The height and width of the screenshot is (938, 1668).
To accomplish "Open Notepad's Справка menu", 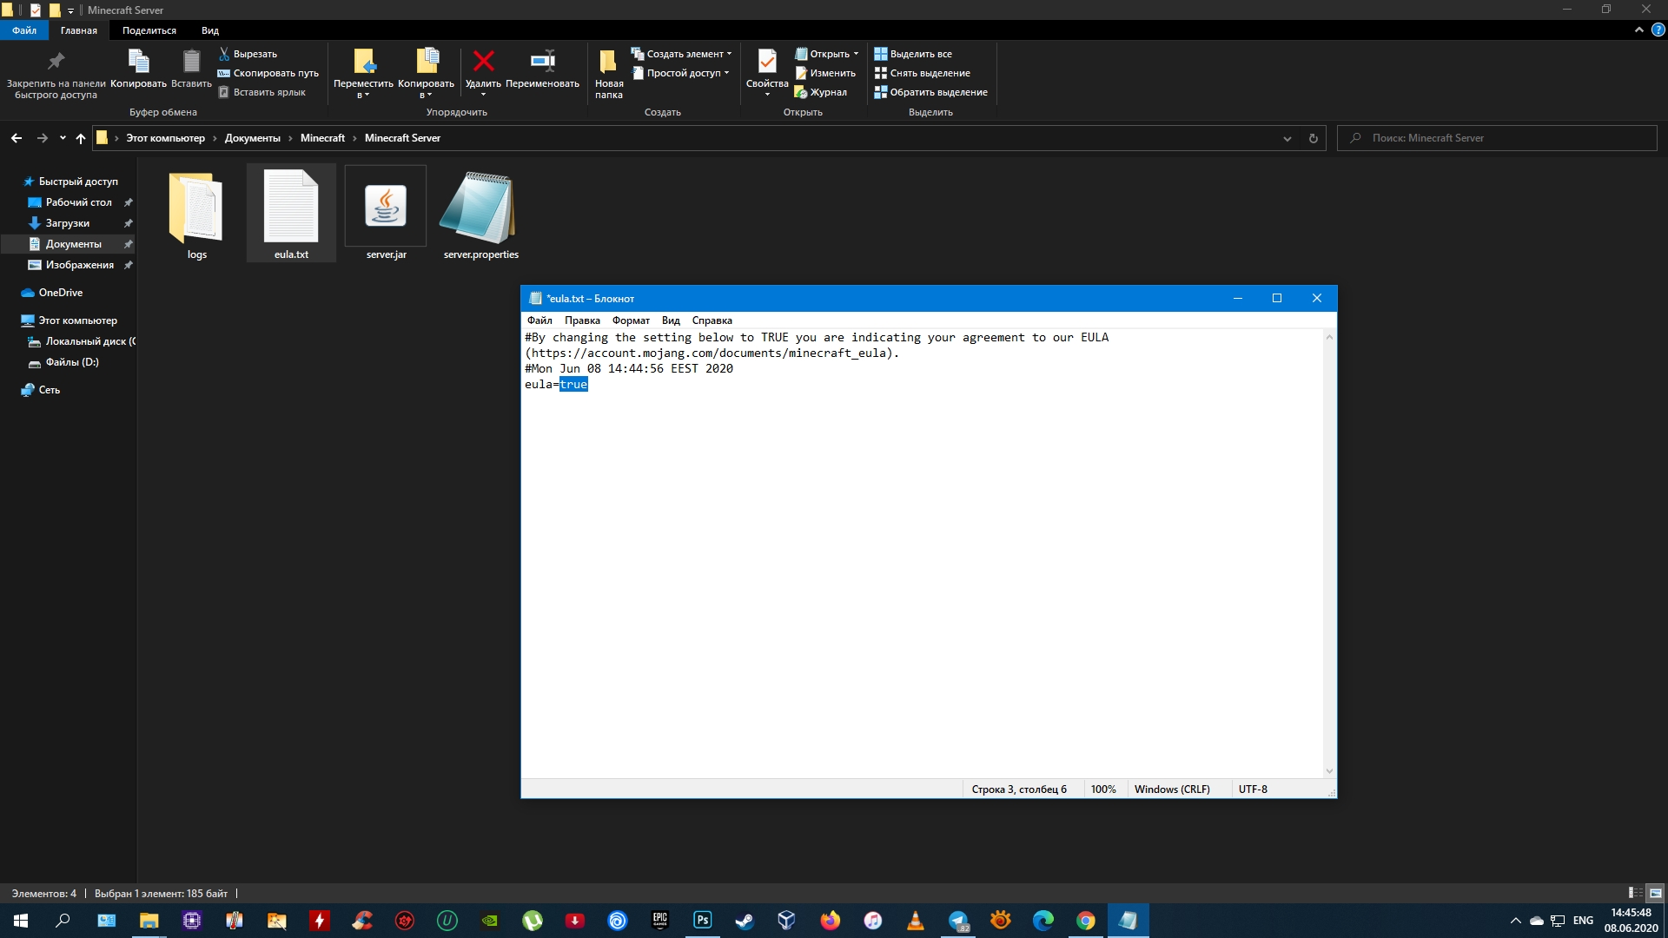I will point(712,320).
